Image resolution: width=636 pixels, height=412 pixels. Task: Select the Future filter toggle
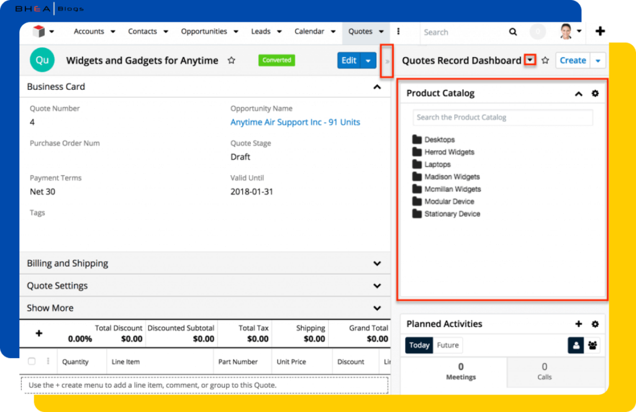448,345
